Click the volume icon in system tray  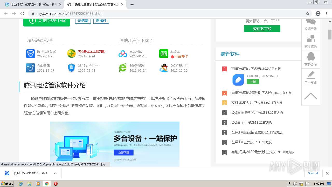click(x=295, y=184)
